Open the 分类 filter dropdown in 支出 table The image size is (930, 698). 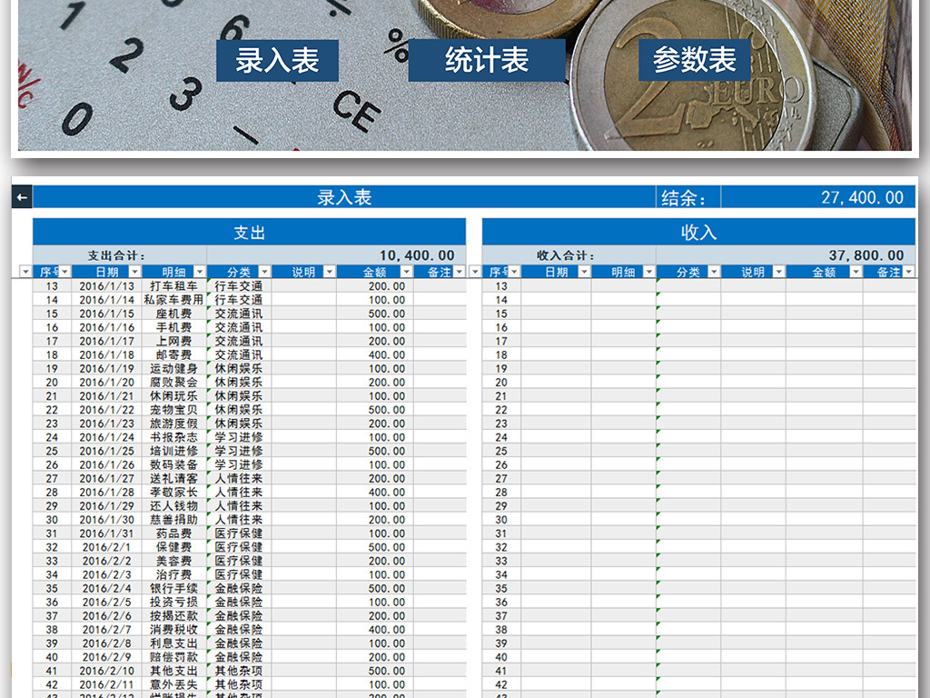(x=264, y=272)
